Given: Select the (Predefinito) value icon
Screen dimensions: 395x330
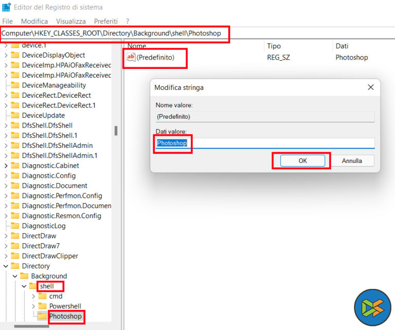Looking at the screenshot, I should [131, 57].
